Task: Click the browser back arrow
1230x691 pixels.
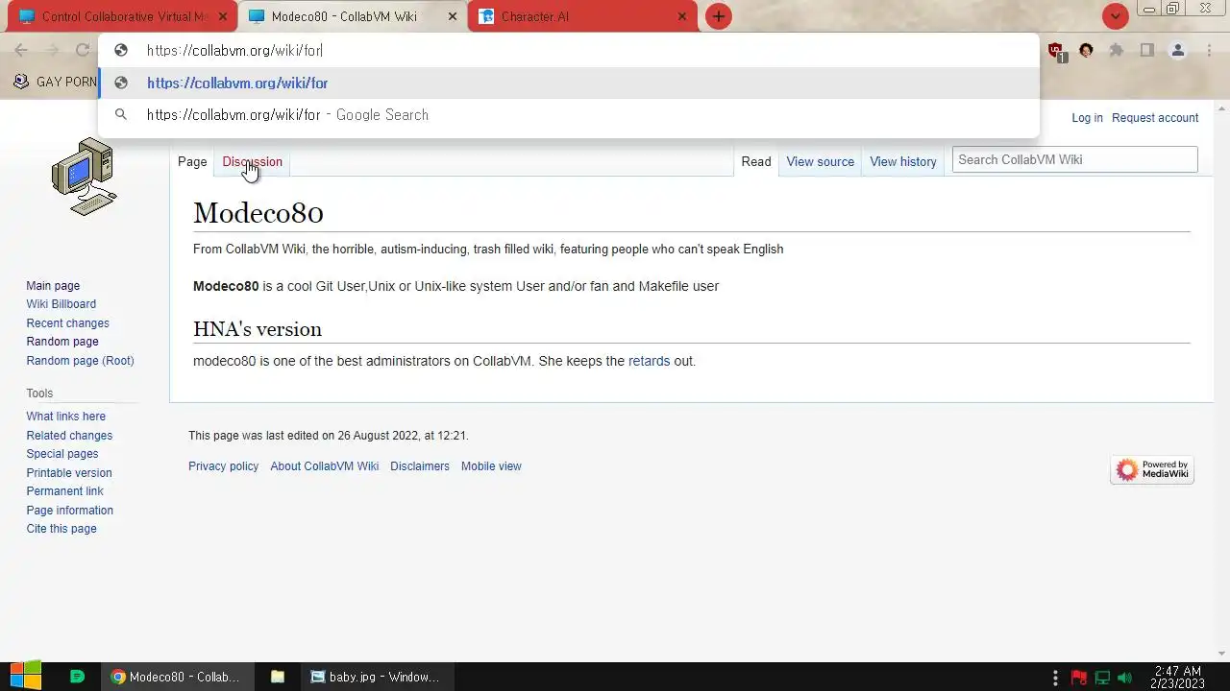Action: coord(21,51)
